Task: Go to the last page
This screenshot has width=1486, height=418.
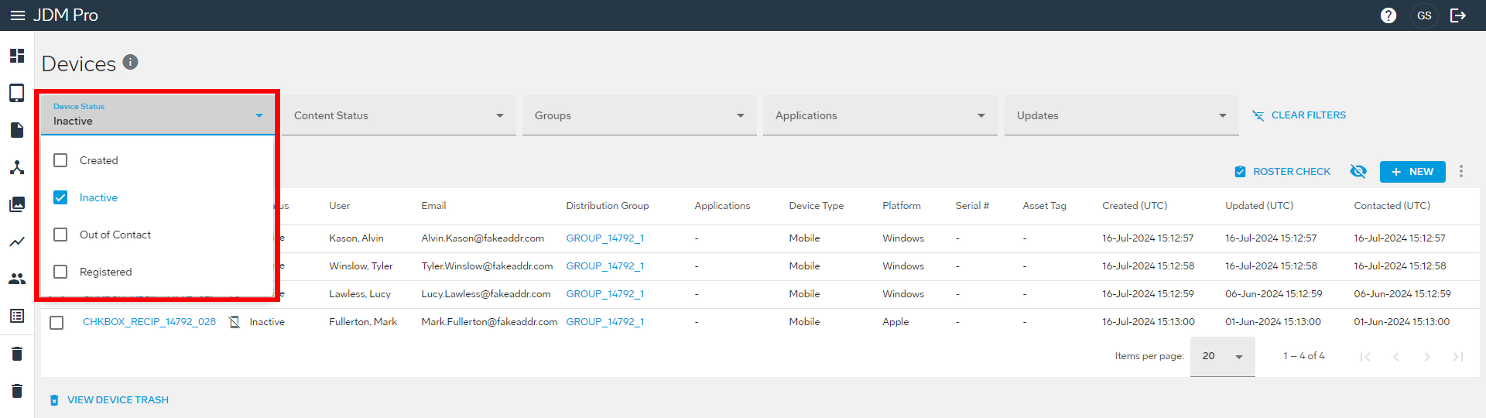Action: (x=1458, y=356)
